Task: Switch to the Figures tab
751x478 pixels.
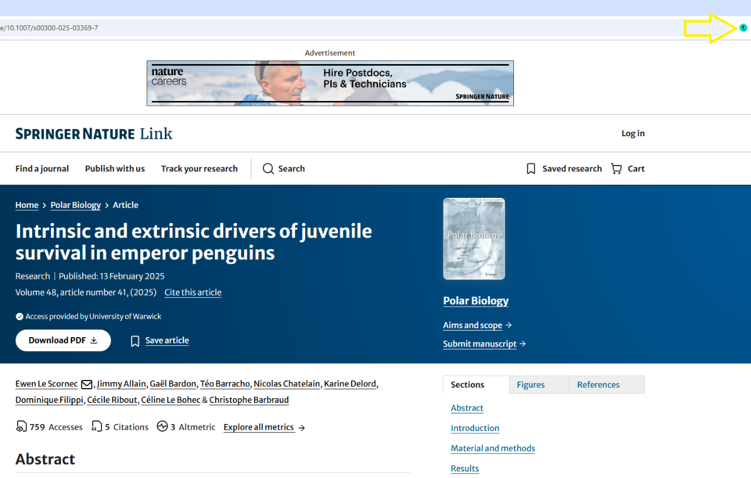Action: click(530, 385)
